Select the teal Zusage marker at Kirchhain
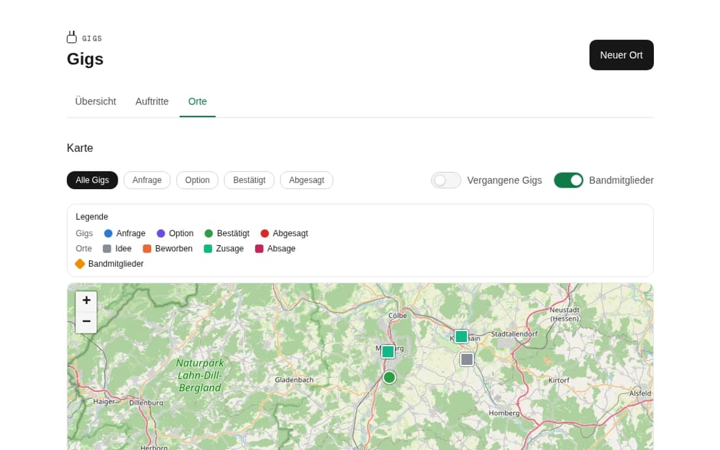The height and width of the screenshot is (450, 720). point(461,337)
